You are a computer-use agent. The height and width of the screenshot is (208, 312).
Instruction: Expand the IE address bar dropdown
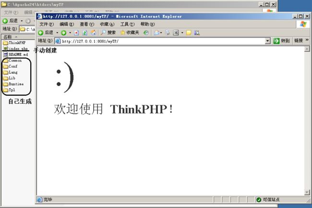pyautogui.click(x=268, y=41)
